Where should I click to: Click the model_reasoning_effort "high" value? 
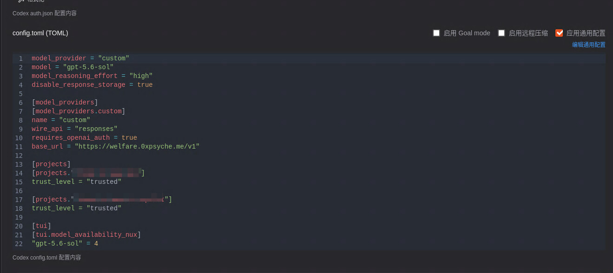pyautogui.click(x=141, y=76)
